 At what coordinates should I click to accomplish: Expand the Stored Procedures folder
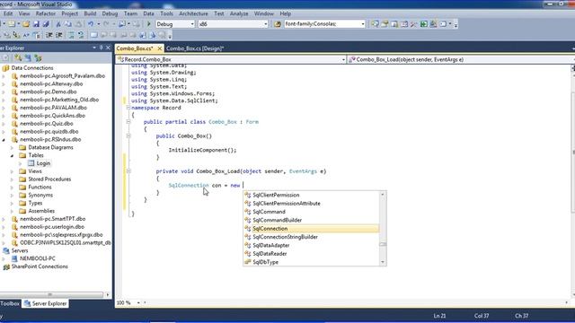click(12, 179)
